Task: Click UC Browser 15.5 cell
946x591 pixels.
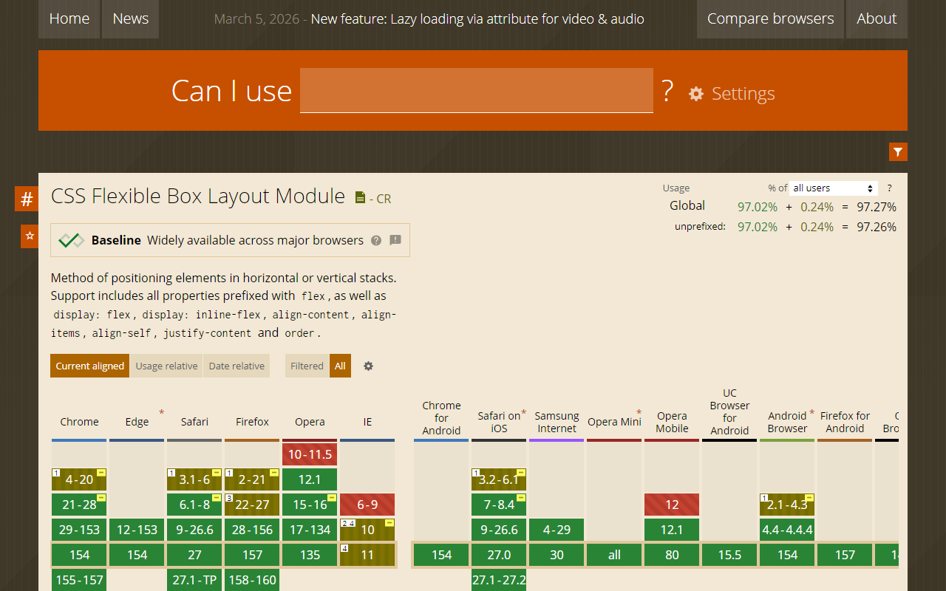Action: click(729, 555)
